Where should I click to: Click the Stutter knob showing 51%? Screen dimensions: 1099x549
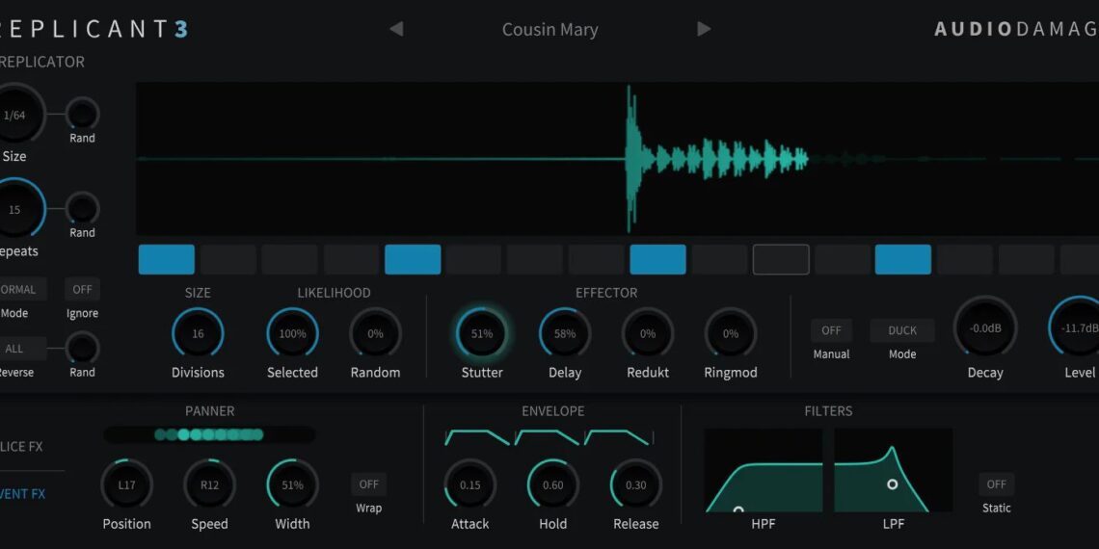click(x=482, y=334)
